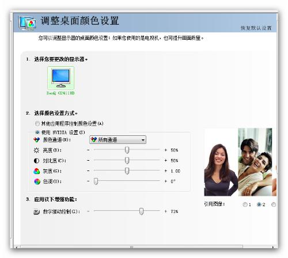288x258 pixels.
Task: Click the contrast slider handle
Action: [127, 160]
